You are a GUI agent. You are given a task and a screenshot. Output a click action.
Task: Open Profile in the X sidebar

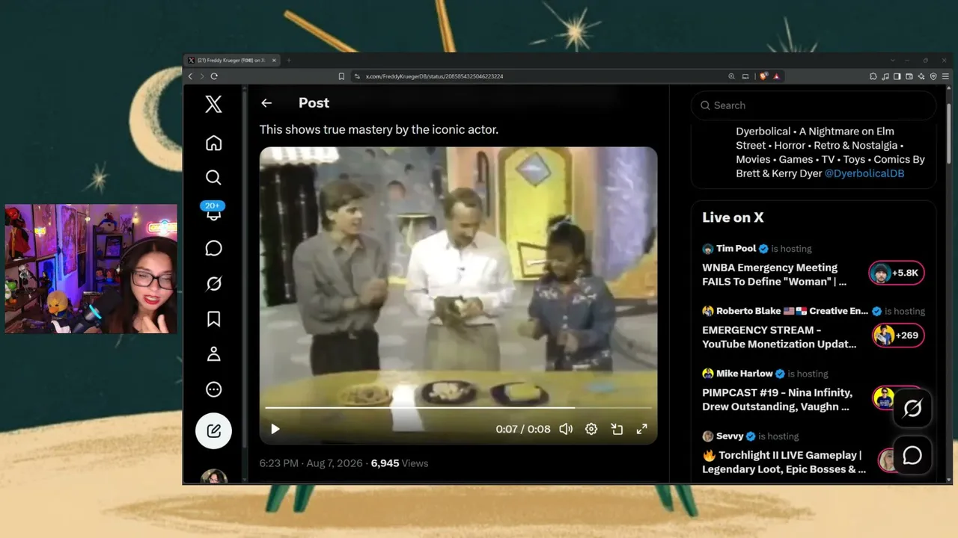click(x=213, y=354)
